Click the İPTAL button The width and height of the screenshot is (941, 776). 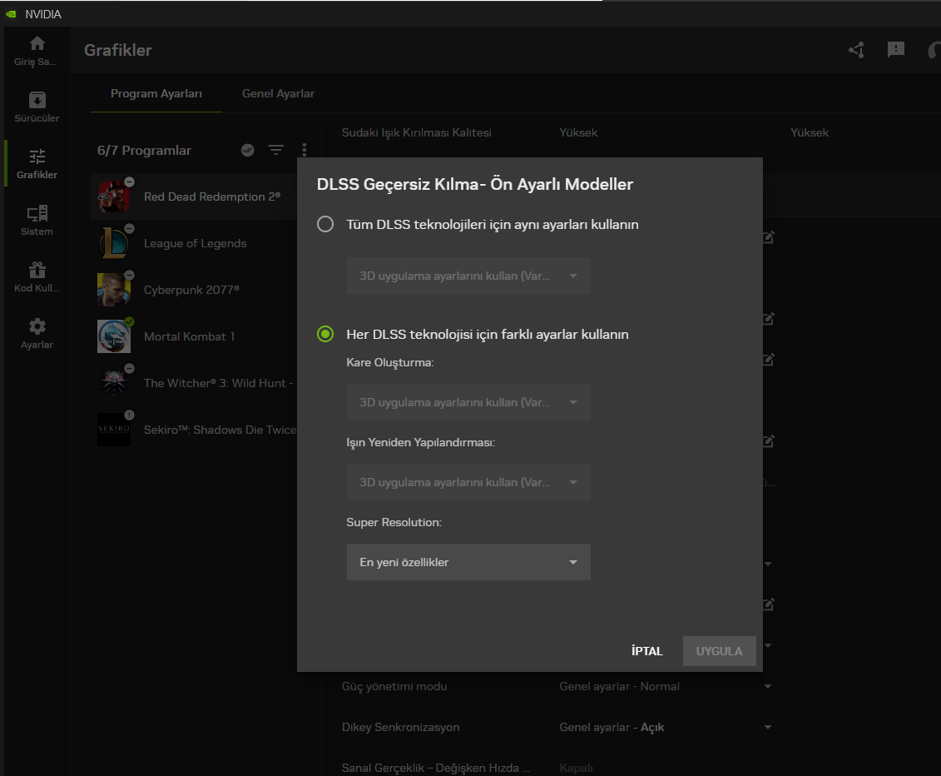647,651
